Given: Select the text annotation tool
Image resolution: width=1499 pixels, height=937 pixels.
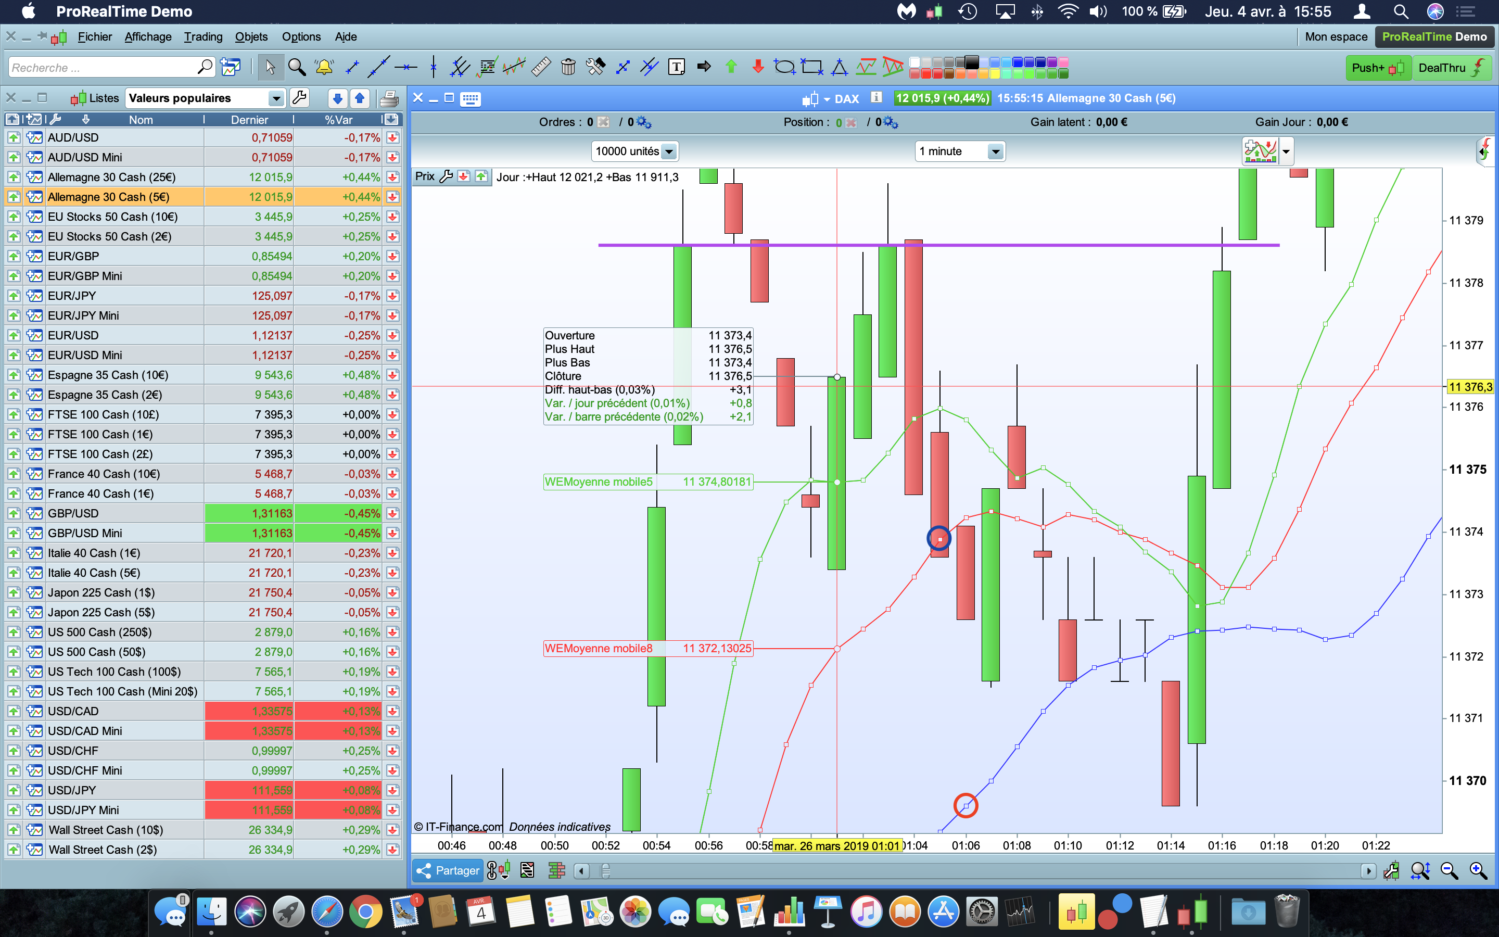Looking at the screenshot, I should point(677,67).
